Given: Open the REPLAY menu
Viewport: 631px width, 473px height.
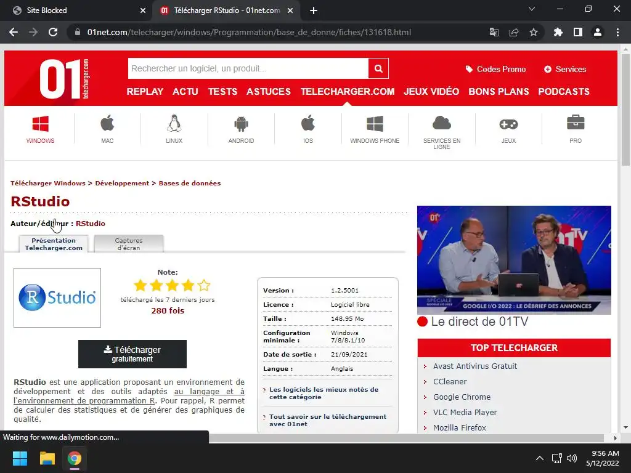Looking at the screenshot, I should [145, 92].
